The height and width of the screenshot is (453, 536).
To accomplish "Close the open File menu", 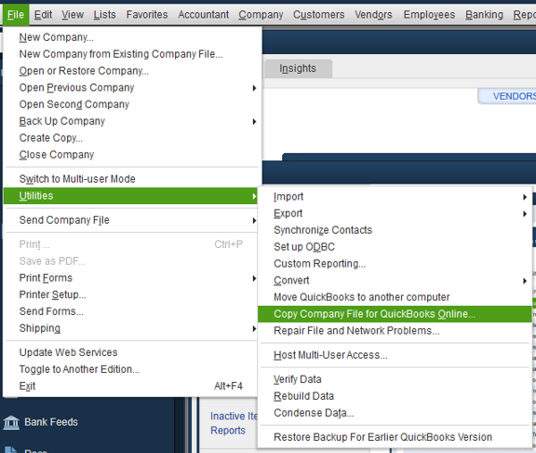I will pyautogui.click(x=16, y=15).
